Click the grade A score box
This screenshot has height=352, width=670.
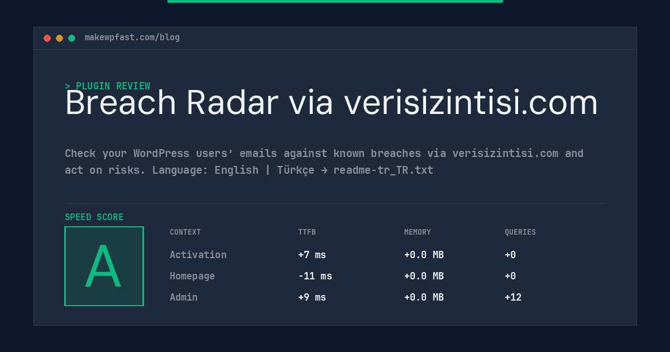(x=104, y=266)
